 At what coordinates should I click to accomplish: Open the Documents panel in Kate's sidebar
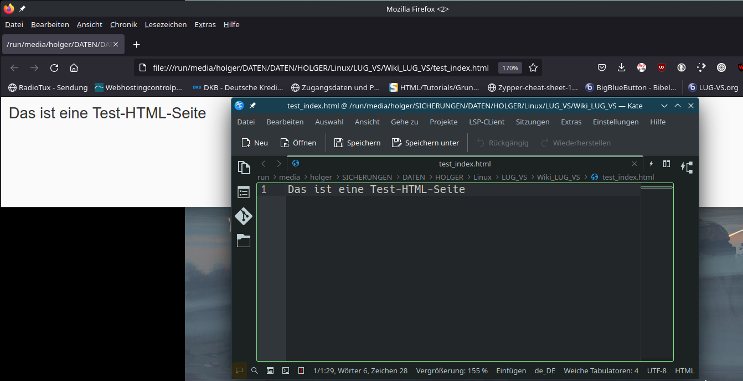coord(244,168)
